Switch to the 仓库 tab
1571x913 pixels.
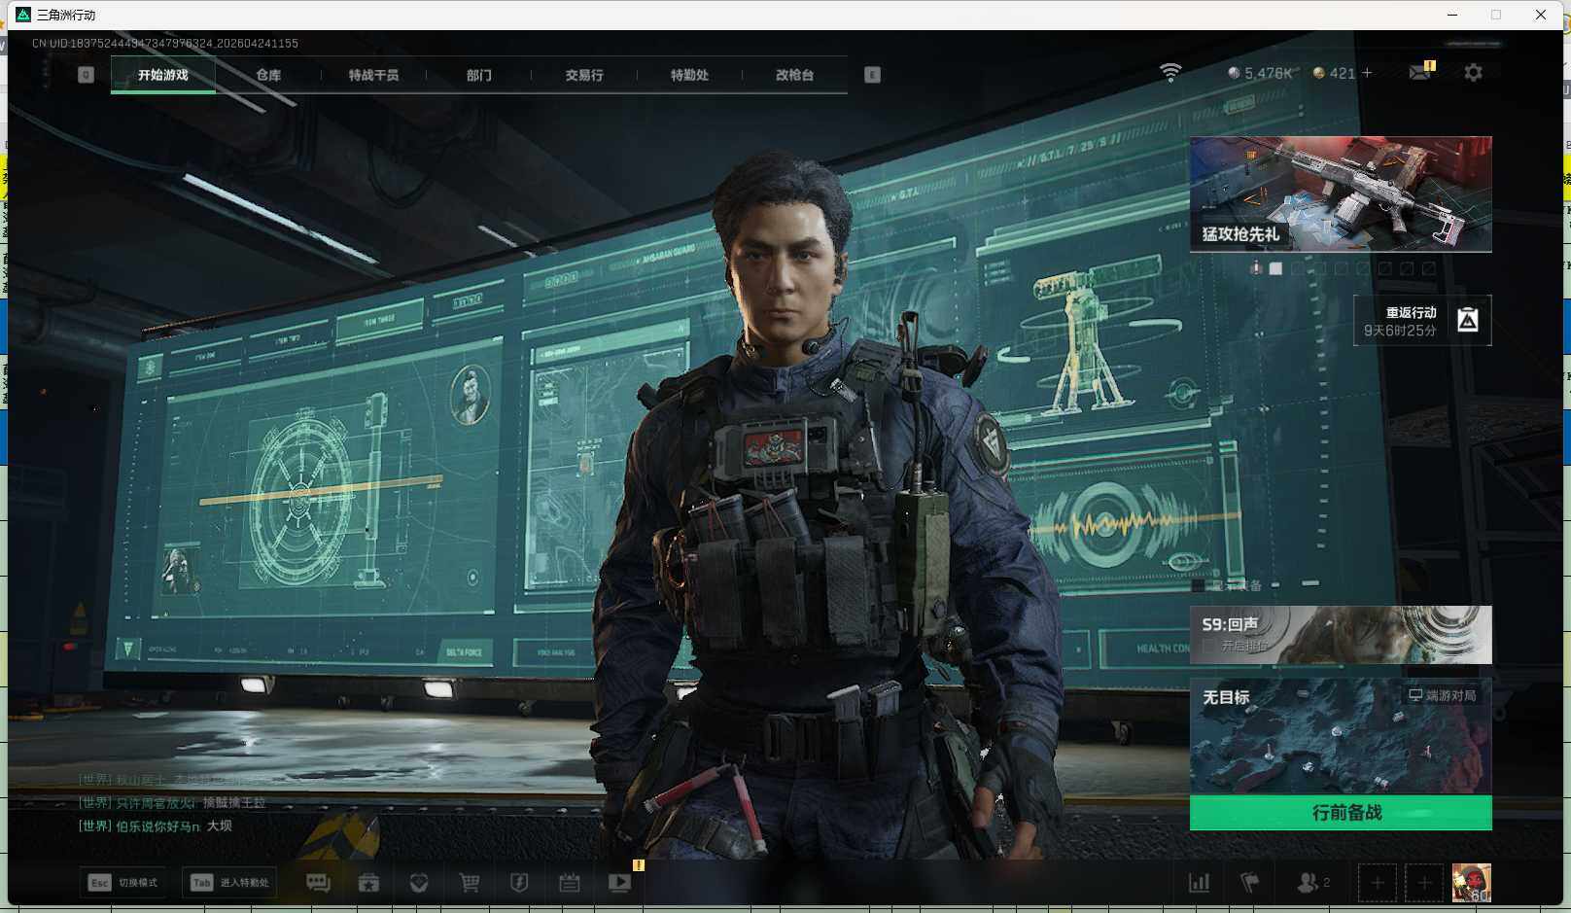point(268,75)
